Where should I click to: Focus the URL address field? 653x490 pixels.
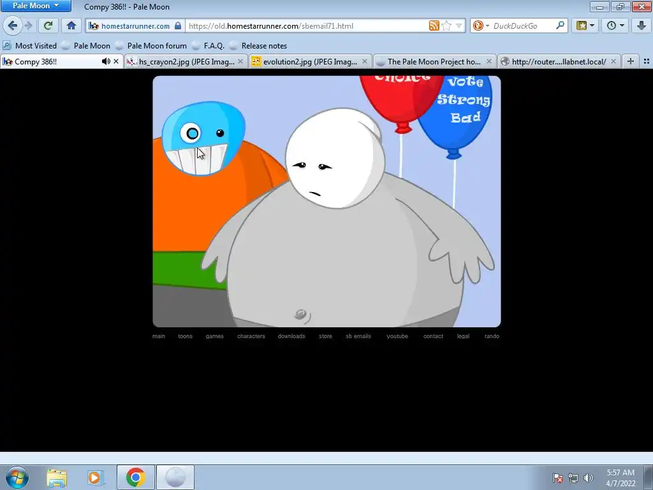coord(307,26)
